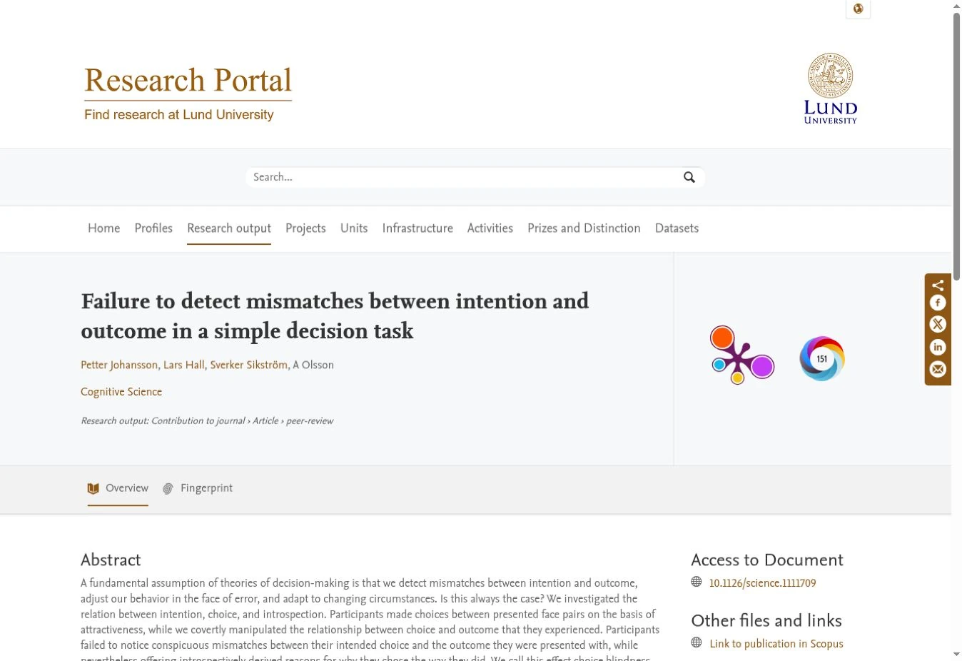This screenshot has width=962, height=661.
Task: Go to Activities
Action: 490,228
